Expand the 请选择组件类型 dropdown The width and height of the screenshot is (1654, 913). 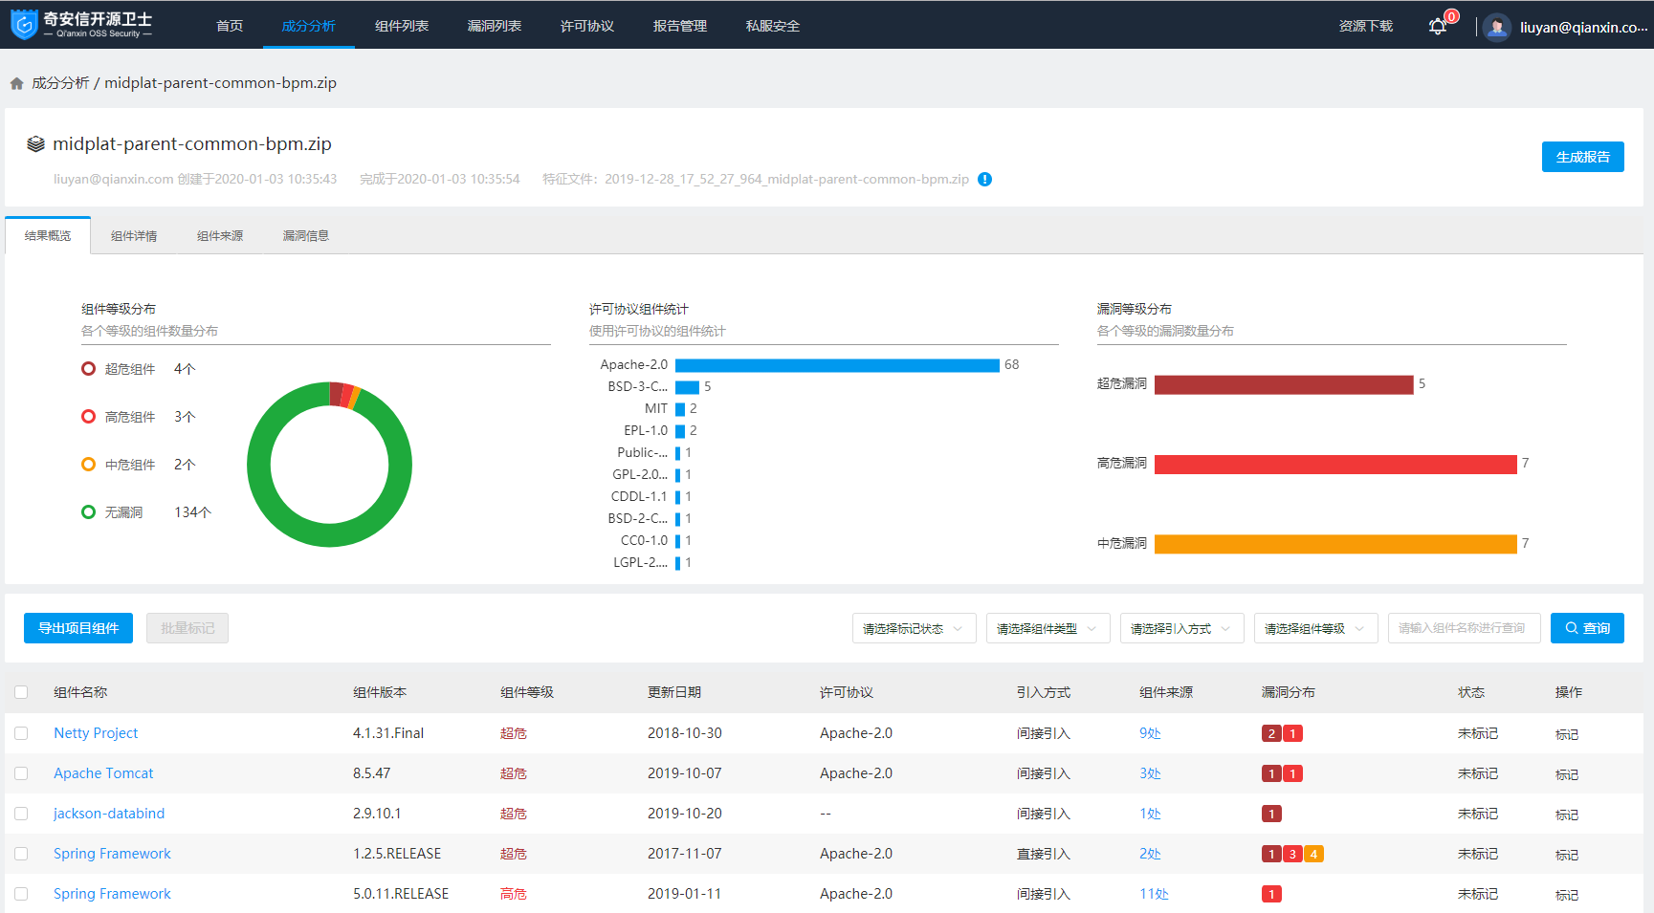(1048, 628)
